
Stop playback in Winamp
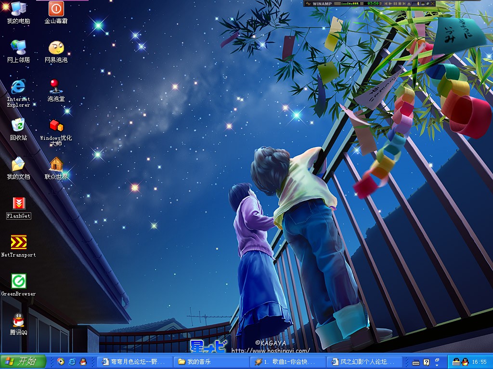(400, 4)
